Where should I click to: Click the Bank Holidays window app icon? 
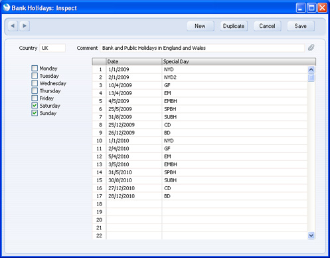7,7
